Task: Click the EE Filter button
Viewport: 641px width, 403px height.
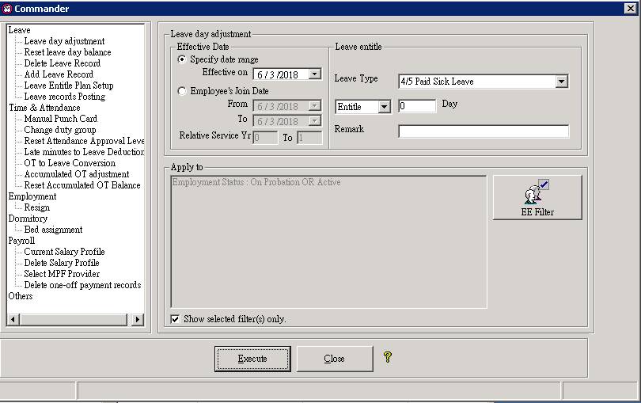Action: pos(537,198)
